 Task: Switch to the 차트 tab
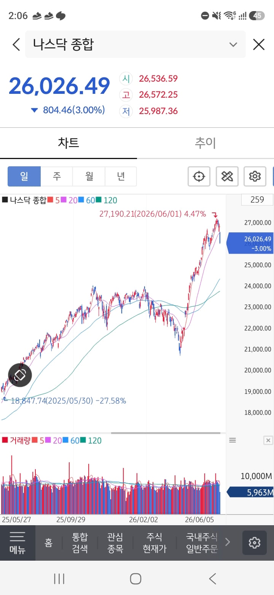click(x=68, y=143)
